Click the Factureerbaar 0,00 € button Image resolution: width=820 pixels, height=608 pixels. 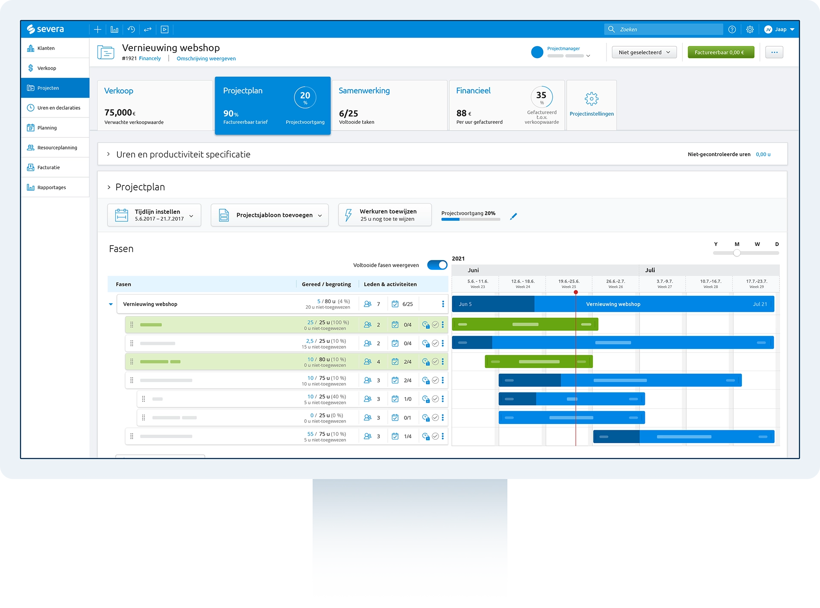click(720, 53)
